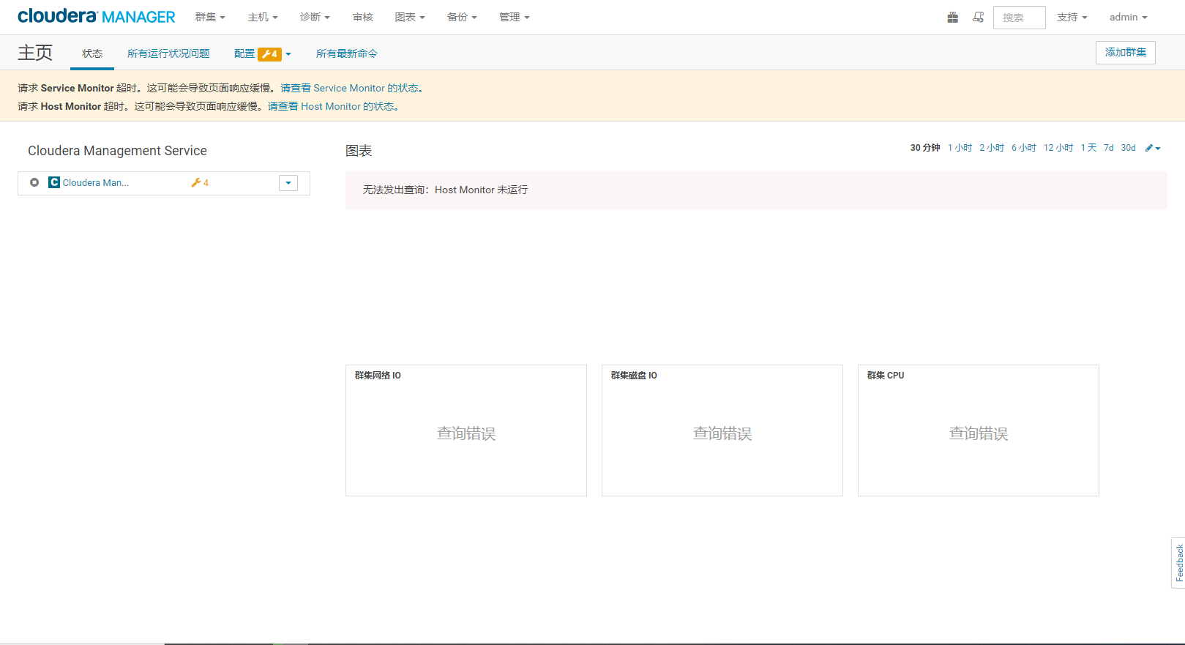Select the 30 分钟 time range
The height and width of the screenshot is (645, 1185).
pyautogui.click(x=925, y=148)
